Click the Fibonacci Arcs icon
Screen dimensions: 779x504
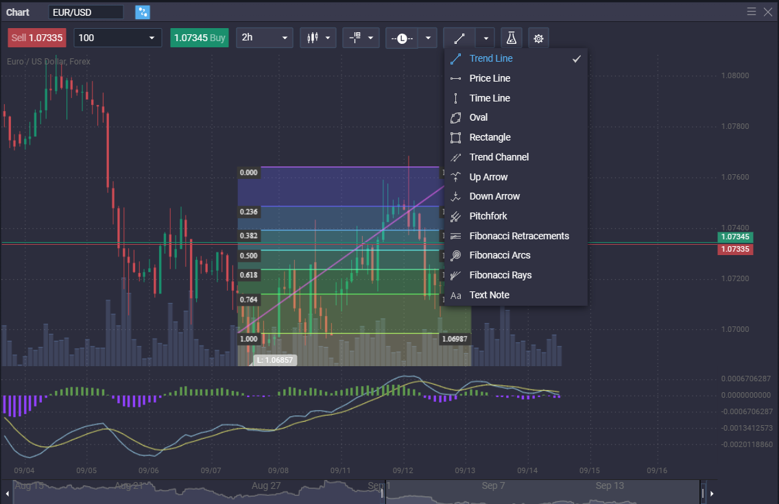(455, 256)
